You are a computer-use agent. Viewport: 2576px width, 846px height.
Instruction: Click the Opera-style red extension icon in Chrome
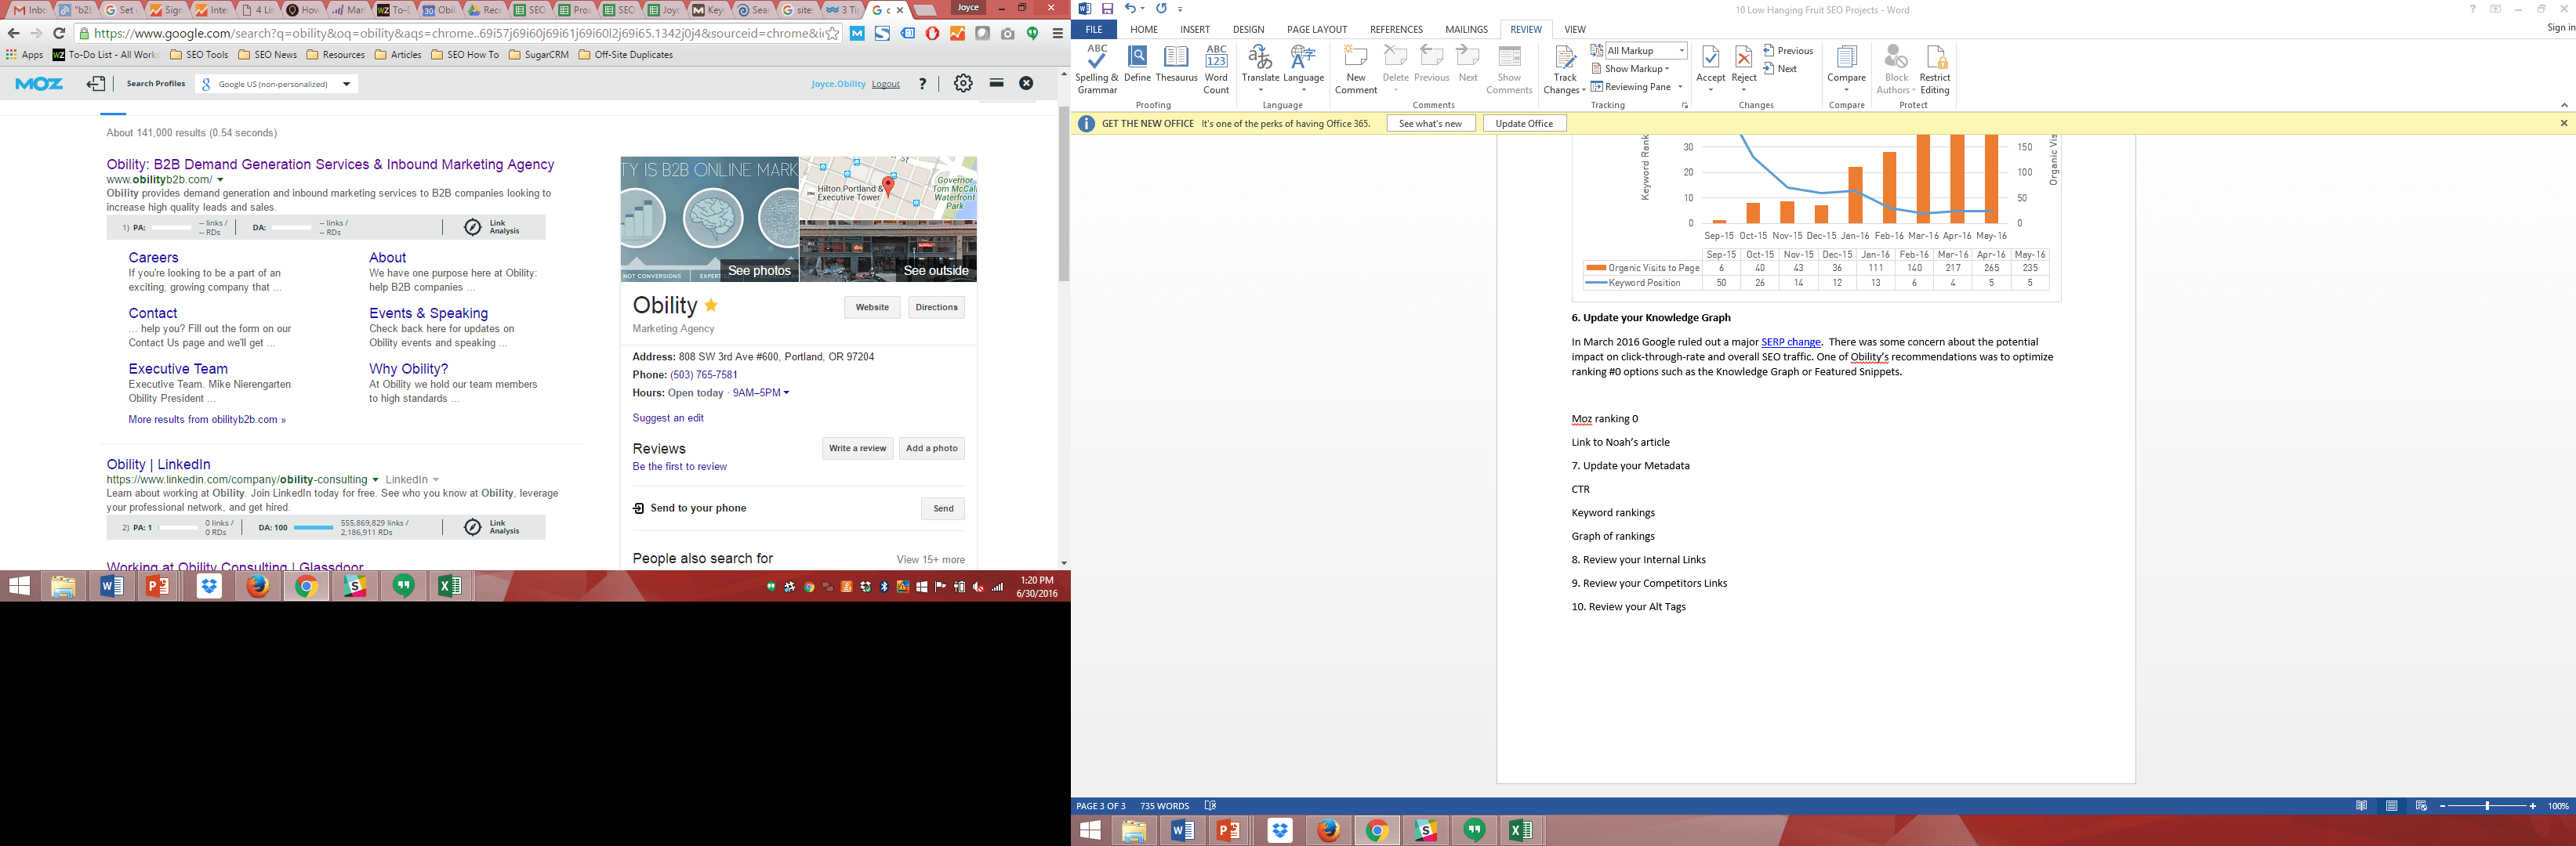[x=932, y=33]
